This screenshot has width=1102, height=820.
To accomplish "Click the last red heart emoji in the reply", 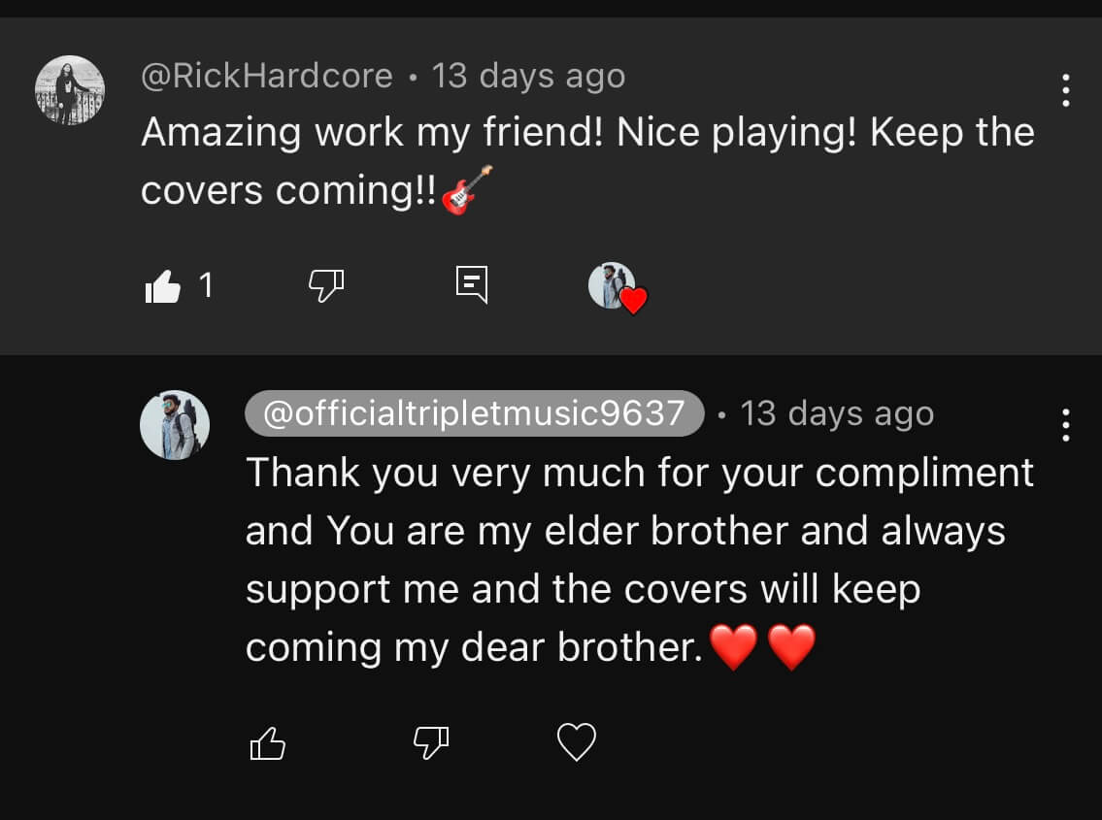I will click(791, 647).
